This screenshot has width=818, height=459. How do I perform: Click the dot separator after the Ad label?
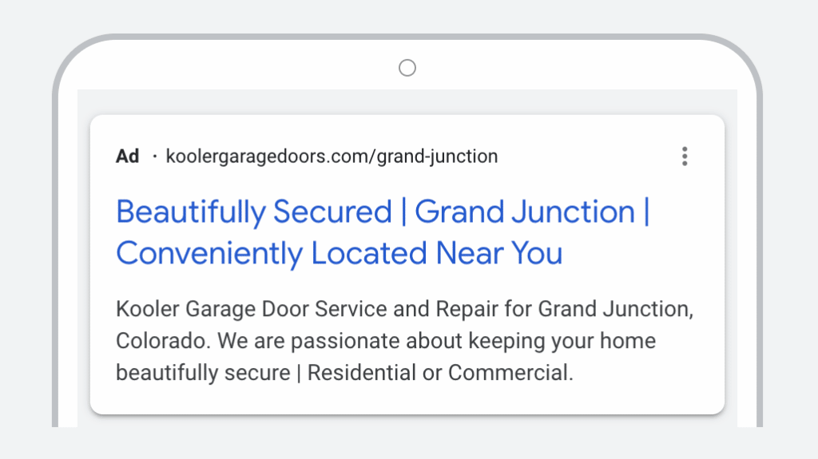click(154, 156)
